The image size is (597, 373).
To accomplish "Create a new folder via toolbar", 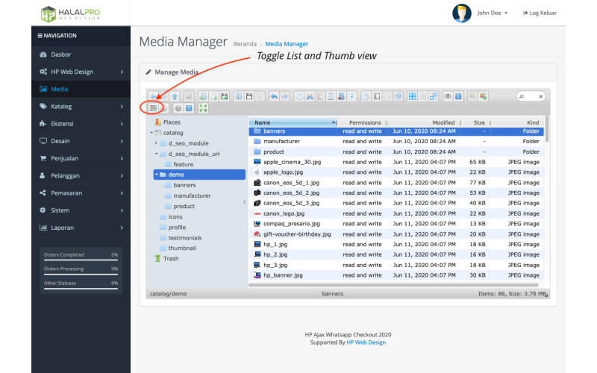I will point(203,96).
